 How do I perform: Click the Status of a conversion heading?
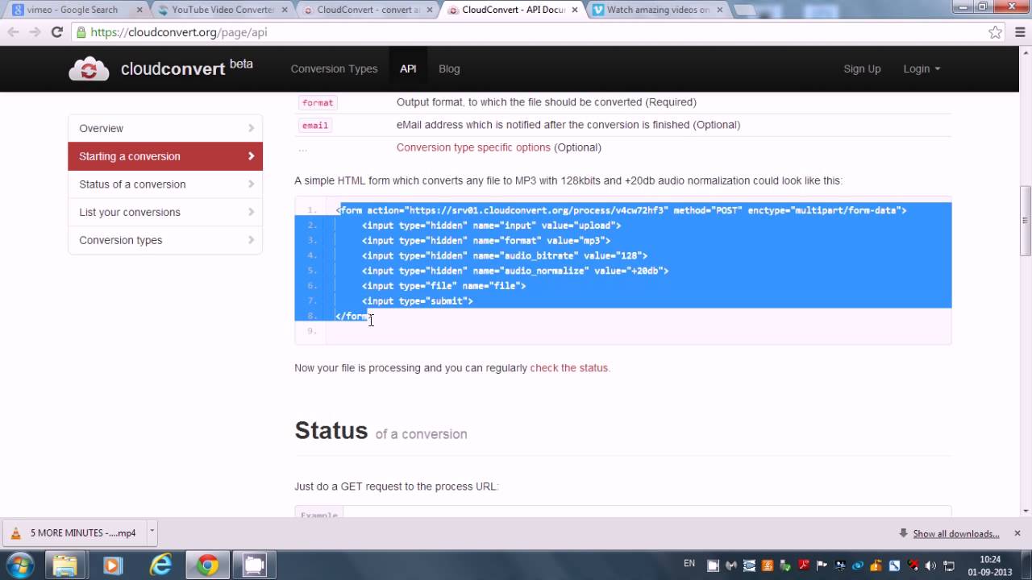point(381,431)
